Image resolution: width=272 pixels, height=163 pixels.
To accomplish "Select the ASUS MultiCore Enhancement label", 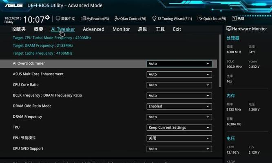I will pyautogui.click(x=38, y=74).
